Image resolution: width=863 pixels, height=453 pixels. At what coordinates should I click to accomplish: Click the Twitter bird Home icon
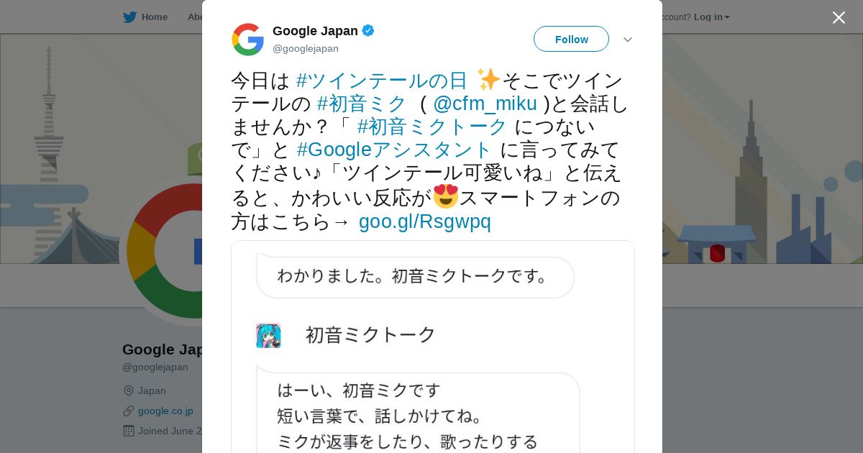pyautogui.click(x=129, y=17)
